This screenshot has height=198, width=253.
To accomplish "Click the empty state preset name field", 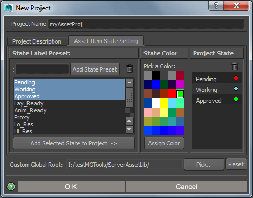I will tap(42, 69).
